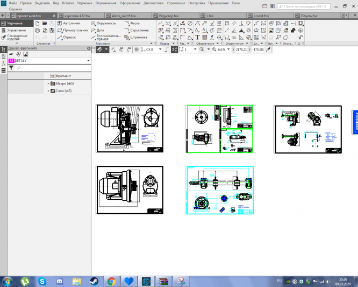Apply the equal-length constraint icon
358x287 pixels.
[234, 37]
